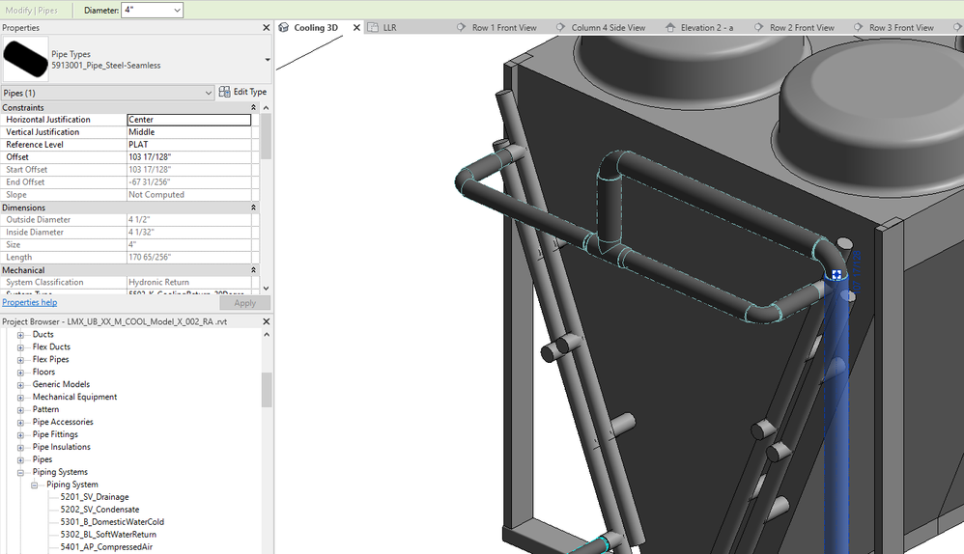Collapse the Mechanical section

coord(253,270)
